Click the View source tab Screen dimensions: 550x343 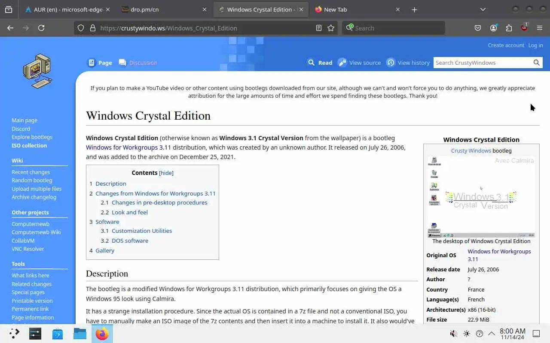359,63
